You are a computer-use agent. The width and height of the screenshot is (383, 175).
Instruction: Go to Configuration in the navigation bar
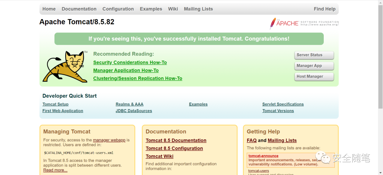tap(118, 9)
